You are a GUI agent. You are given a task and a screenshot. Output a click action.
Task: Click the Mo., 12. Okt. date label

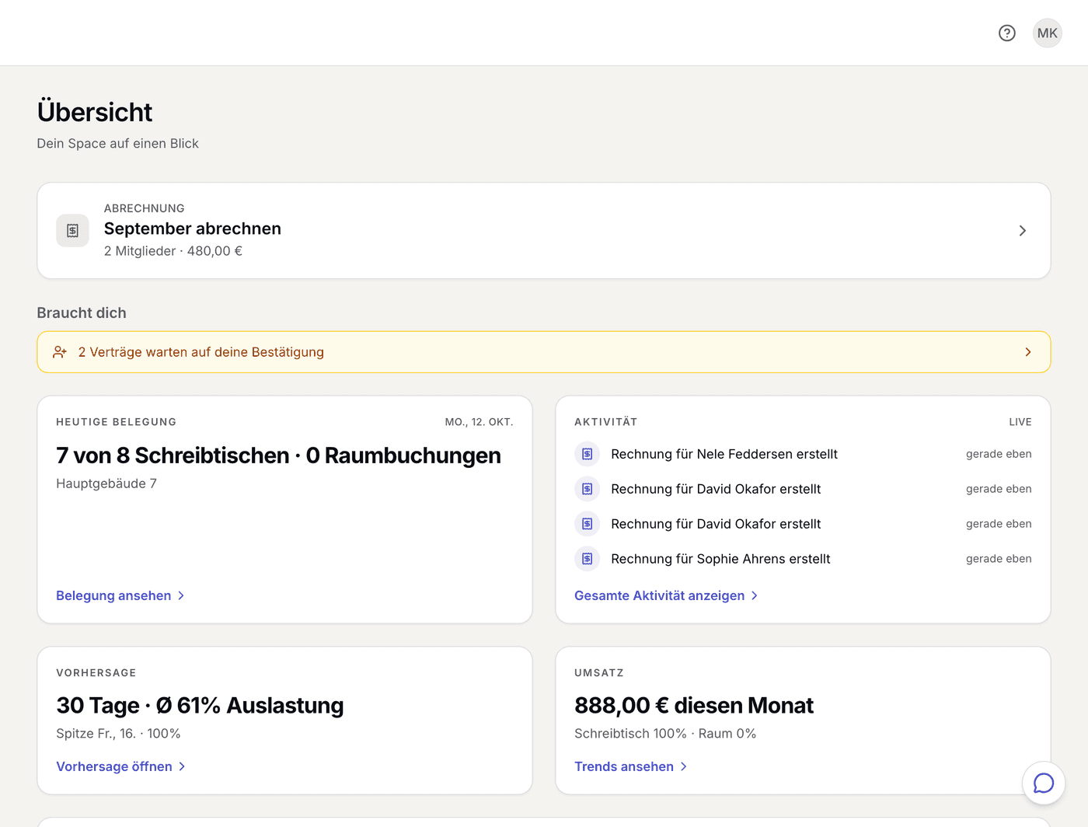pos(479,422)
